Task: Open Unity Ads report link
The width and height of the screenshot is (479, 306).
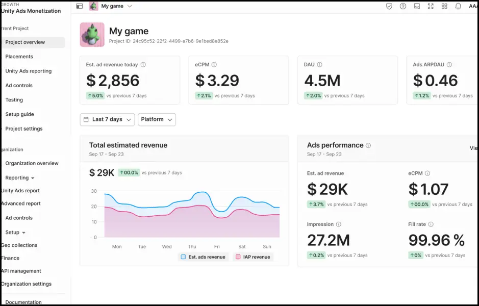Action: click(x=20, y=191)
